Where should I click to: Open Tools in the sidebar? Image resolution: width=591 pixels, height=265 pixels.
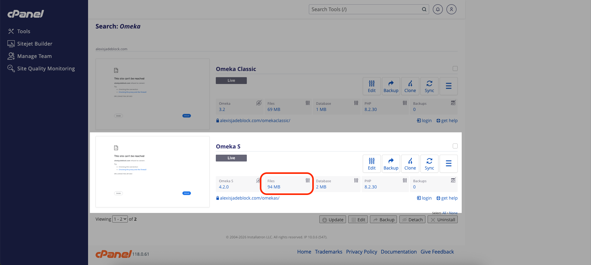click(19, 31)
